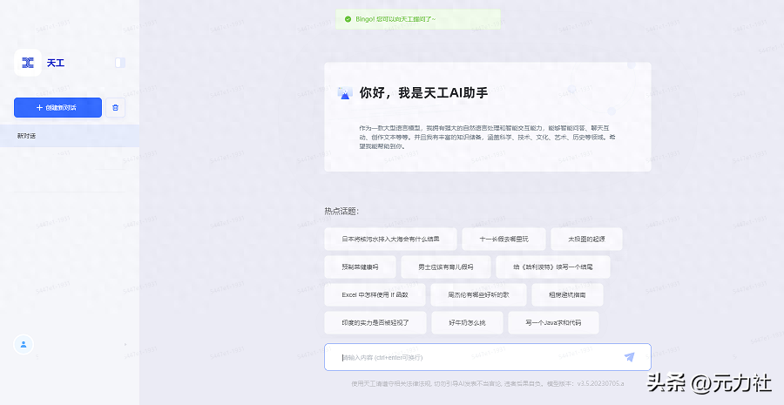Viewport: 784px width, 405px height.
Task: Choose 周杰伦有哪些好听的歌 topic
Action: [478, 295]
